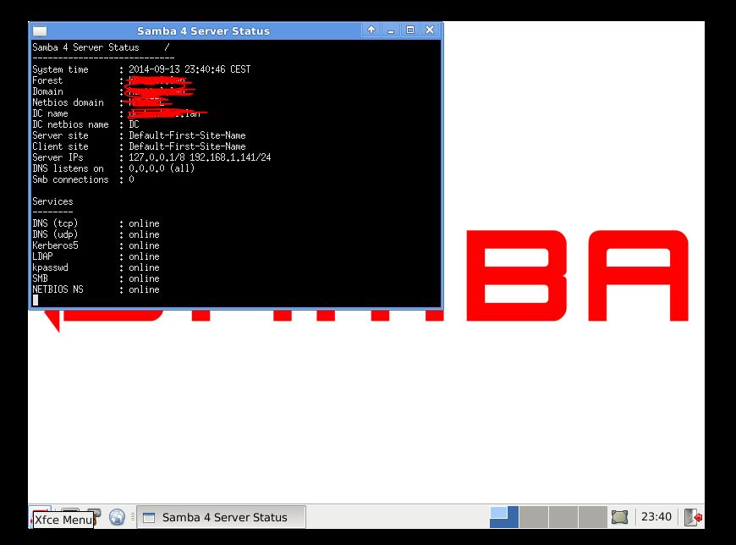Switch to the first workspace in pager
736x545 pixels.
[x=503, y=517]
